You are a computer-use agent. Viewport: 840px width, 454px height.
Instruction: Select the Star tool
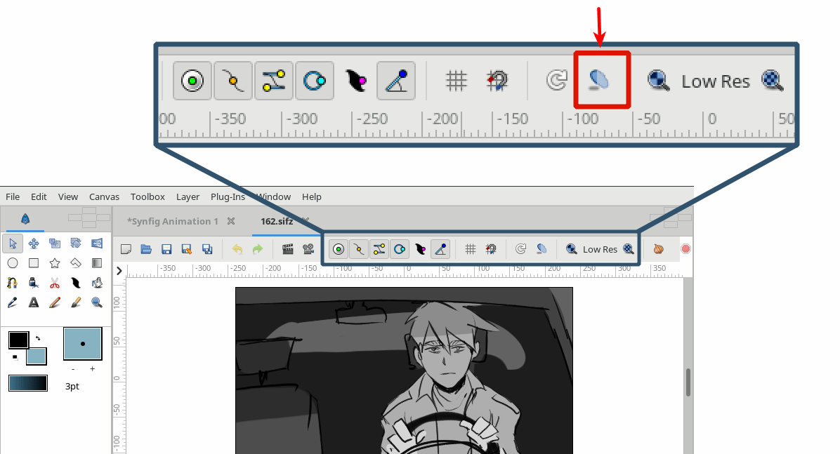click(x=55, y=263)
